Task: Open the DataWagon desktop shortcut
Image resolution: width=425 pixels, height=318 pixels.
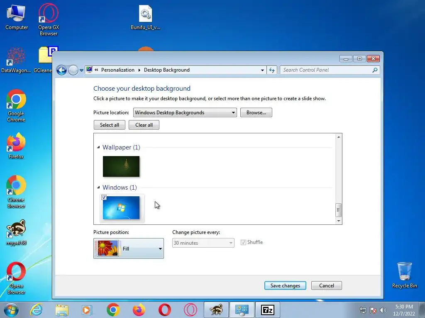Action: (x=16, y=60)
